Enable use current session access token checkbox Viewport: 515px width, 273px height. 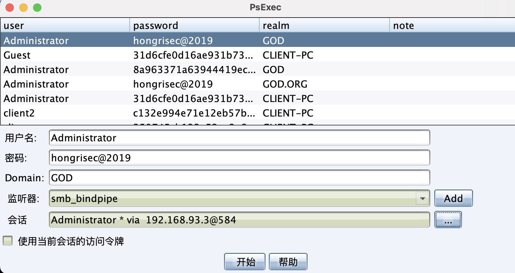(x=8, y=241)
